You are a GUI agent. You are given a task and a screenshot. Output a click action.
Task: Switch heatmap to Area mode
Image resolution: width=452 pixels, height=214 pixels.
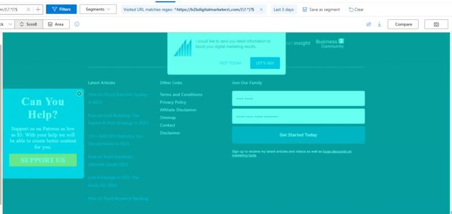(x=56, y=24)
